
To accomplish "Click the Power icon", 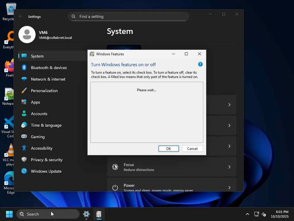I will [115, 188].
